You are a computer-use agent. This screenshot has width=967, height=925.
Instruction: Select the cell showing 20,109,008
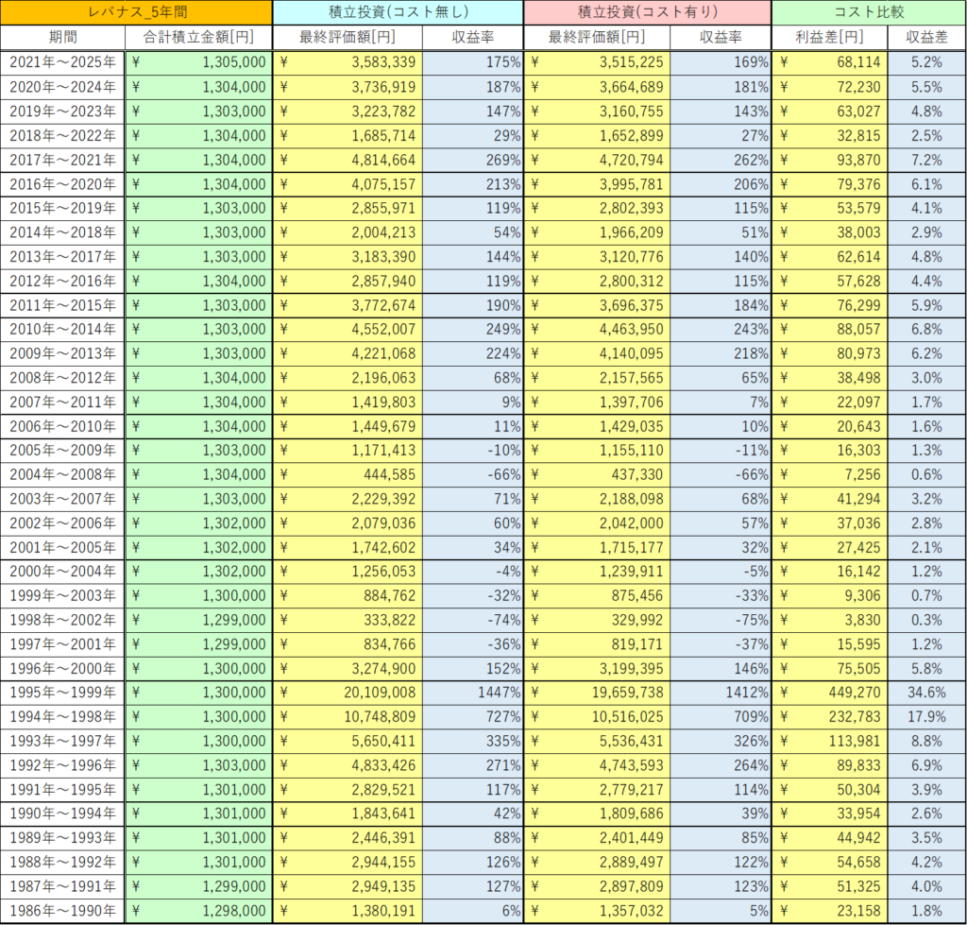coord(348,692)
